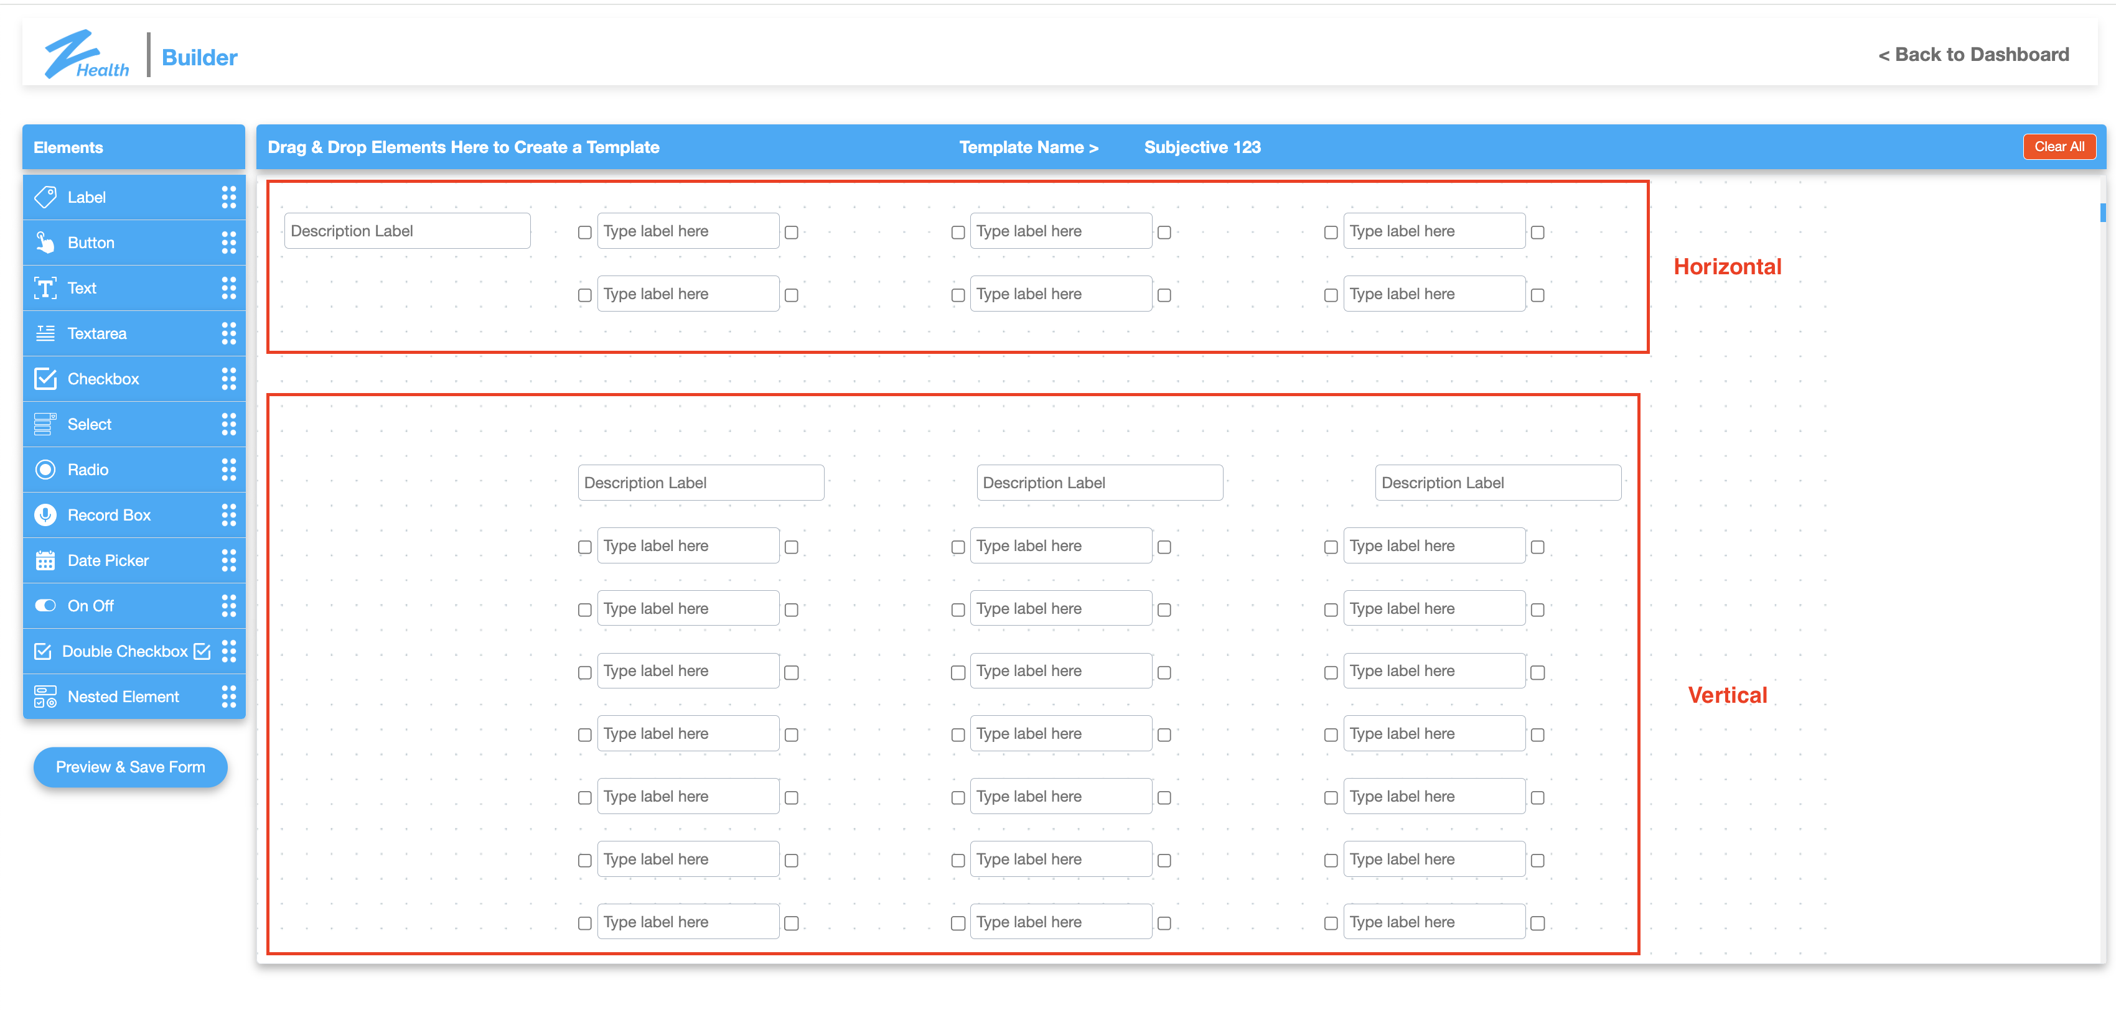Click the Button pointer icon

[45, 242]
